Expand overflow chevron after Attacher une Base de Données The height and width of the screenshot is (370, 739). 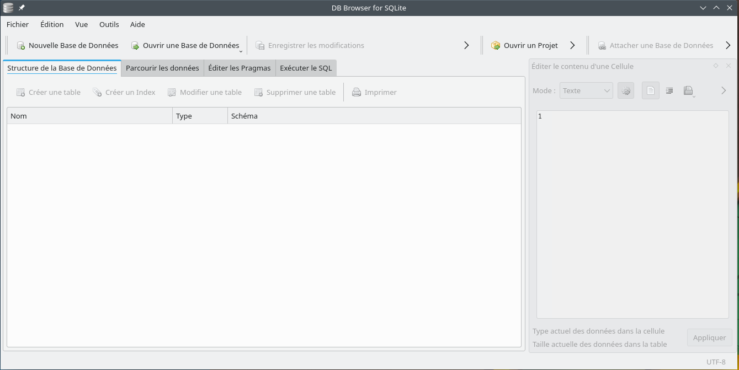tap(728, 45)
